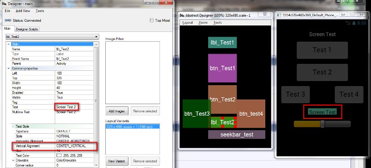Image resolution: width=371 pixels, height=168 pixels.
Task: Select the green btn_Test3 view block
Action: [x=197, y=114]
